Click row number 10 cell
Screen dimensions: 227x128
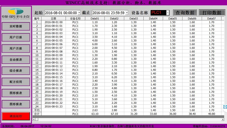point(37,55)
